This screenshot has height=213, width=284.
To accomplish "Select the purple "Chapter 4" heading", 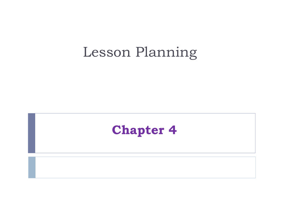I will point(144,130).
